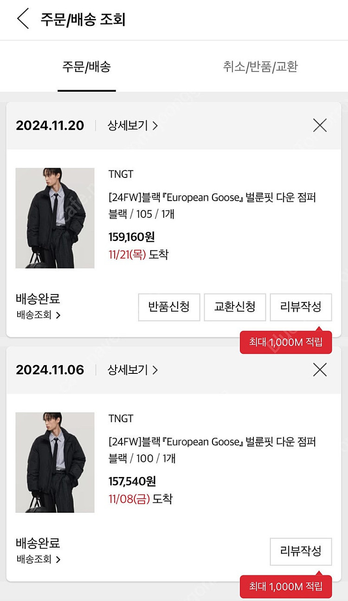This screenshot has width=348, height=601.
Task: Tap the TNGT brand name on the first order
Action: tap(121, 174)
